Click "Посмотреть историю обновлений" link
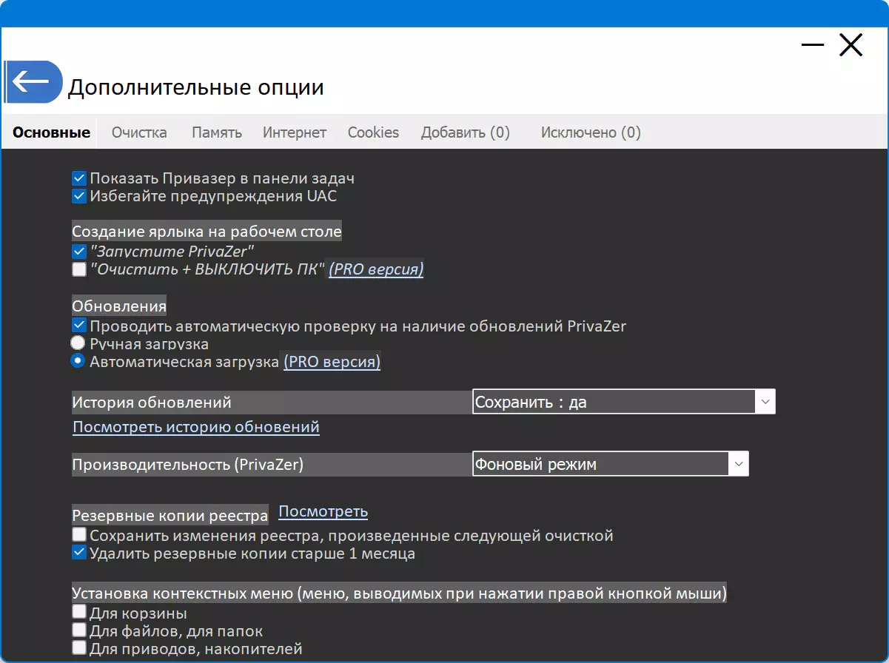This screenshot has height=663, width=889. [x=196, y=427]
